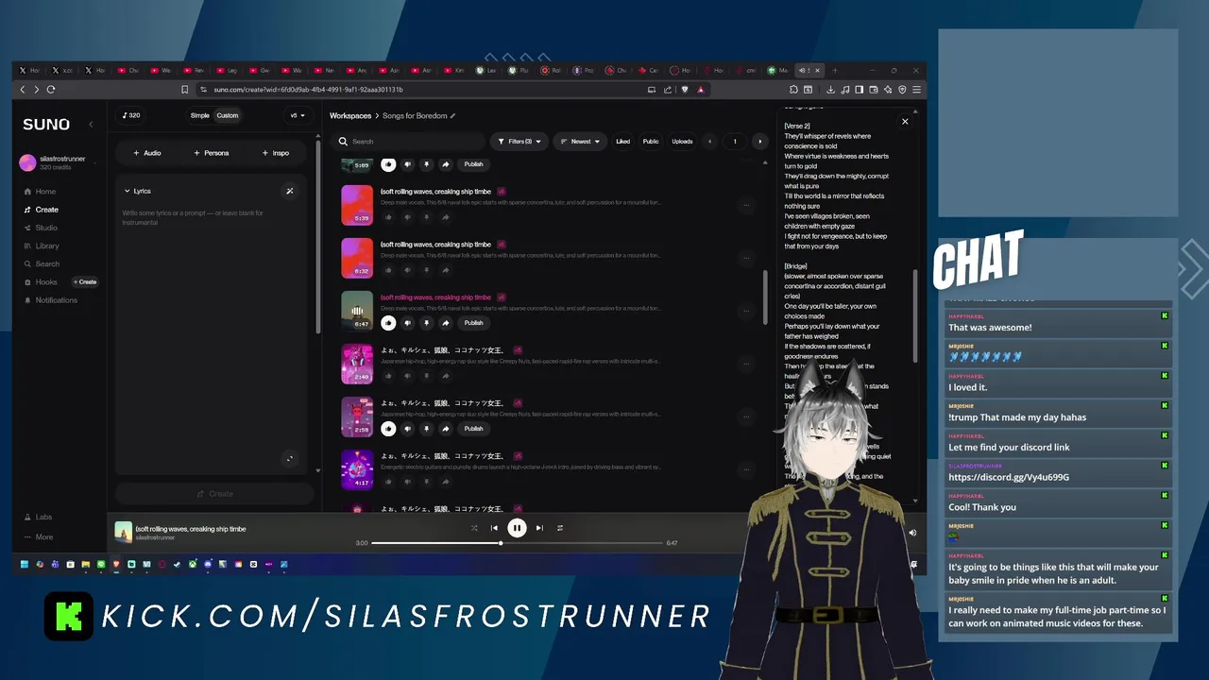Toggle the Public filter
Screen dimensions: 1209x680
coord(651,142)
